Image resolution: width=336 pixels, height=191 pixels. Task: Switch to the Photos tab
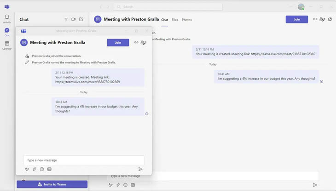click(187, 20)
